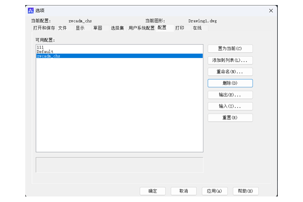Go to the 草图 tab
303x202 pixels.
coord(100,28)
